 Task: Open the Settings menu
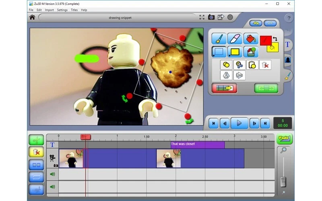[62, 10]
